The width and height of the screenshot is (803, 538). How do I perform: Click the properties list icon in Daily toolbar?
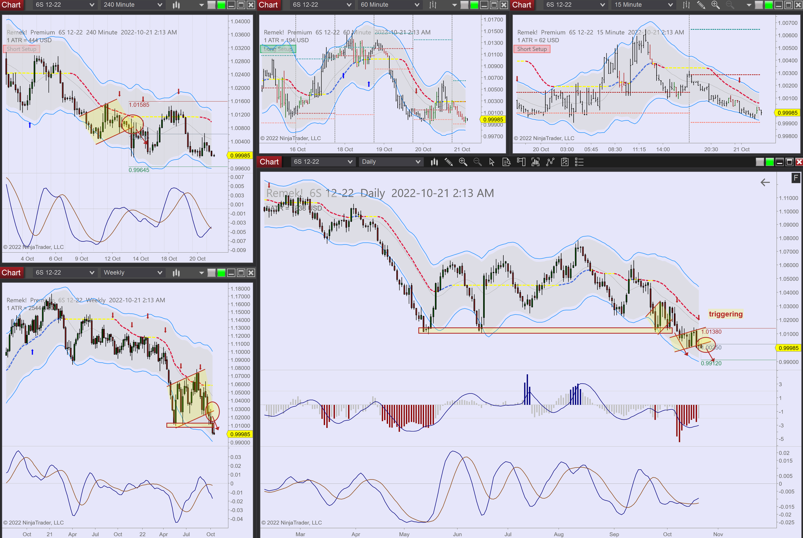tap(579, 162)
